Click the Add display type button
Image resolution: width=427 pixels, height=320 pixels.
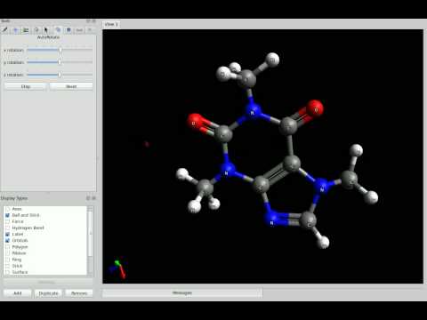click(x=18, y=293)
